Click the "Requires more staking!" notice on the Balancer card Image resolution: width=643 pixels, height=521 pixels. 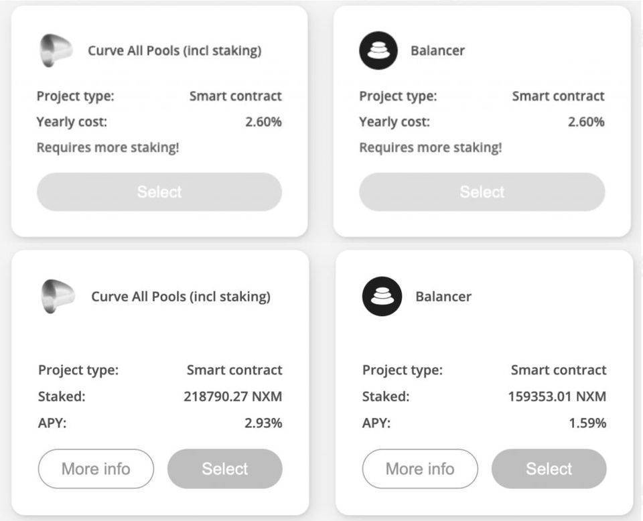click(x=430, y=147)
